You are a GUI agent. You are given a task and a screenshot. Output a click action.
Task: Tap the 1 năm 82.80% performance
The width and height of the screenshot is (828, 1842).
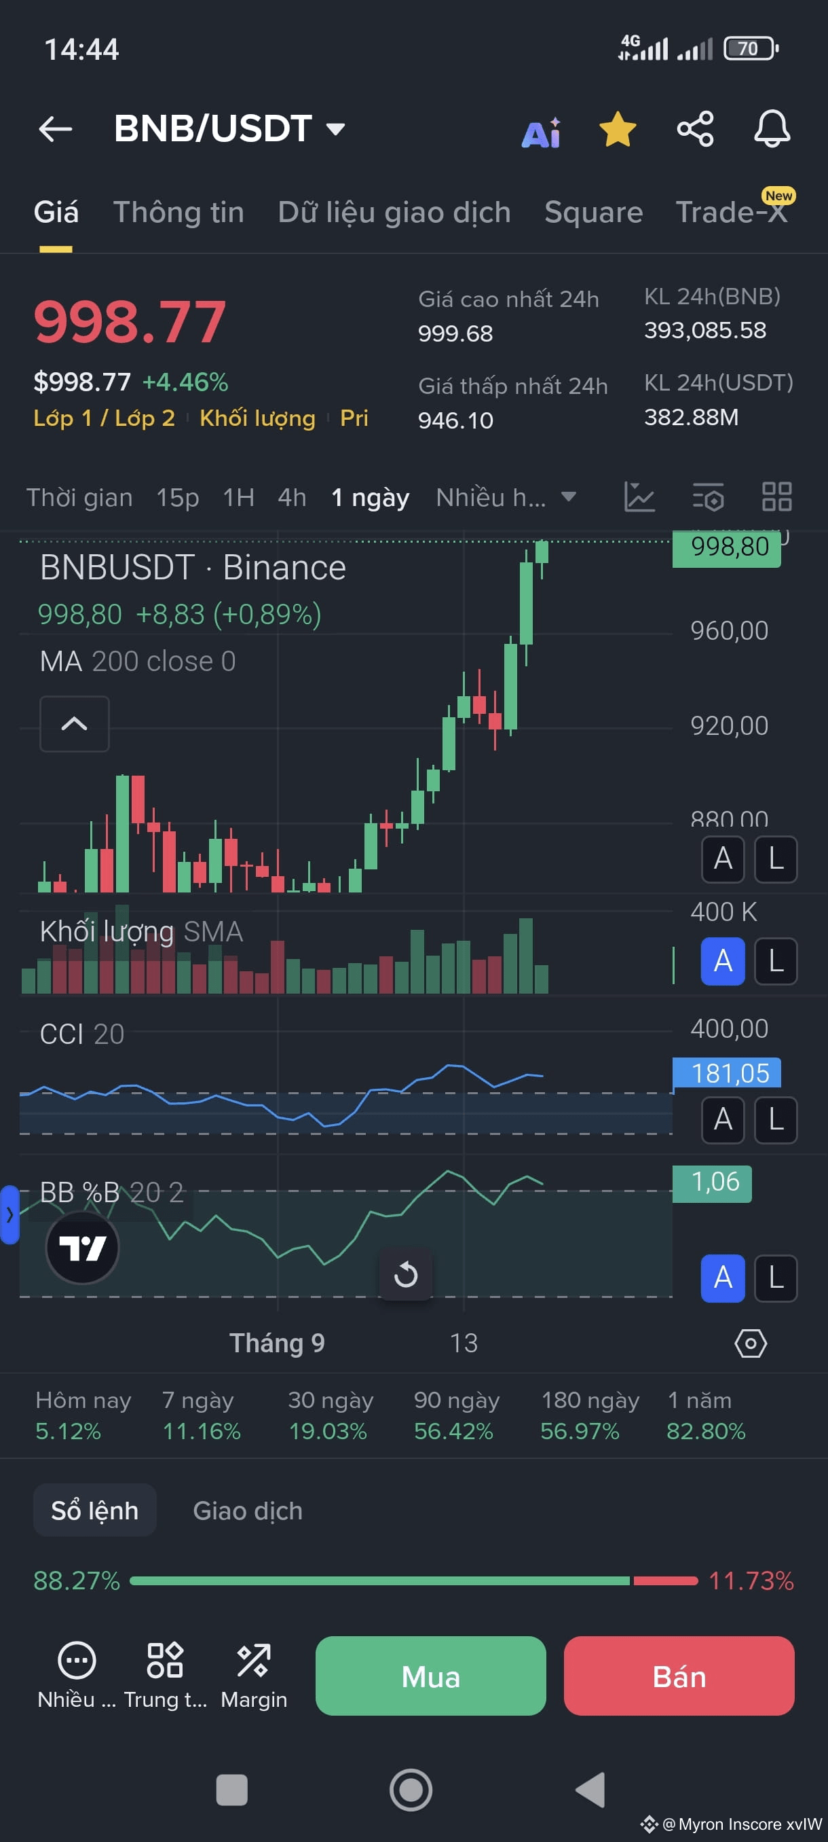(x=706, y=1415)
